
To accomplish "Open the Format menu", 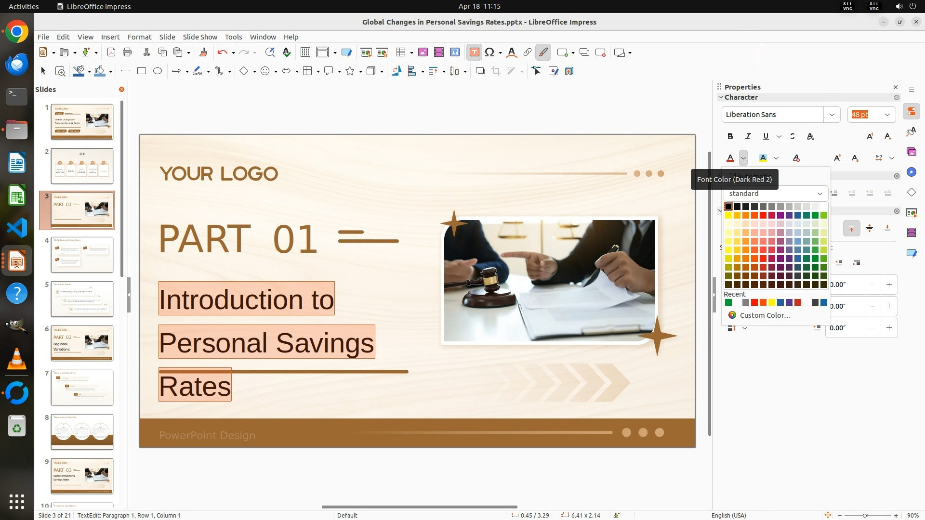I will 139,37.
